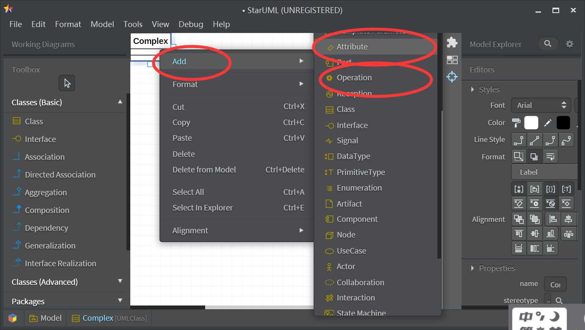The height and width of the screenshot is (330, 585).
Task: Open the Debug menu
Action: click(x=191, y=24)
